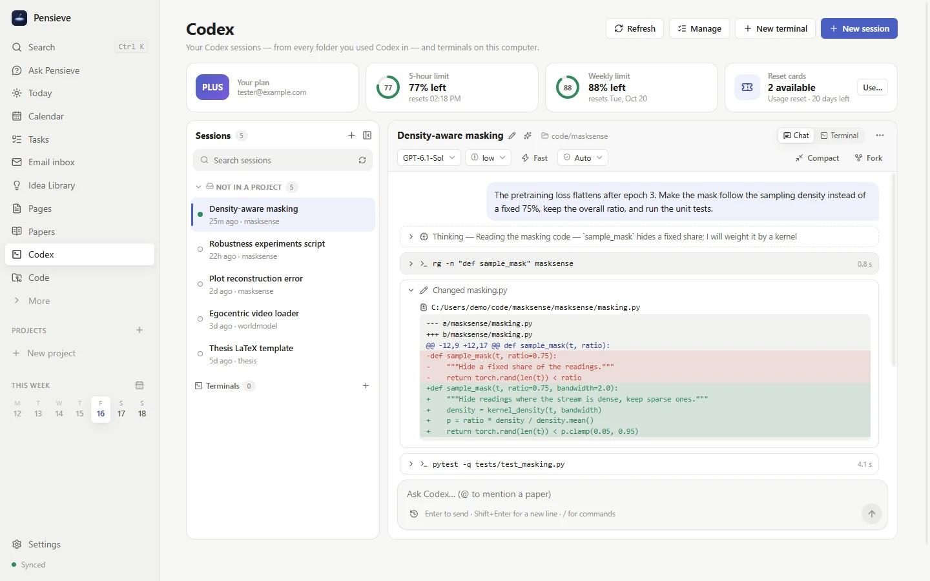Go to Tasks in sidebar
930x581 pixels.
(80, 139)
